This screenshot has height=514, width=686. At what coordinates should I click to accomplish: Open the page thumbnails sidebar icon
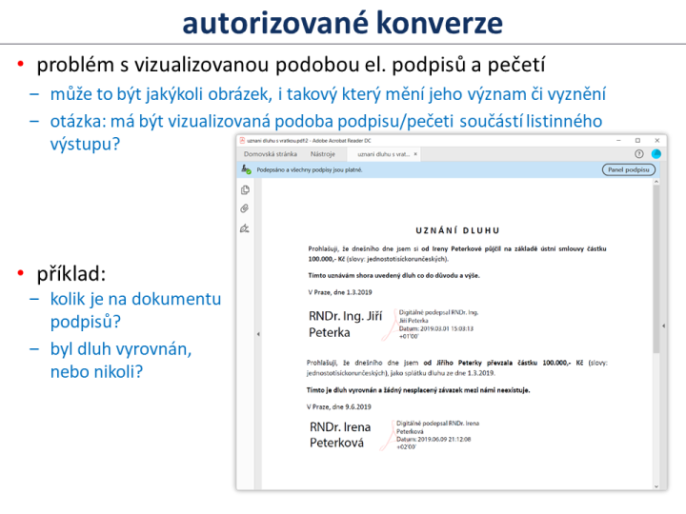tap(245, 189)
